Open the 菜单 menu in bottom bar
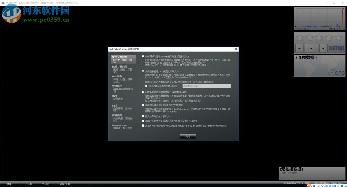 pyautogui.click(x=9, y=184)
